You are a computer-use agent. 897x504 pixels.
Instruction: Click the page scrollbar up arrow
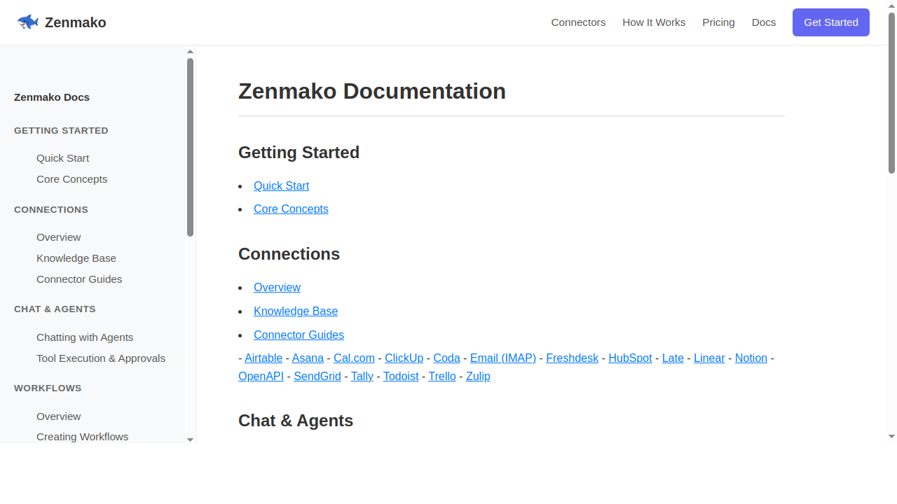coord(891,6)
